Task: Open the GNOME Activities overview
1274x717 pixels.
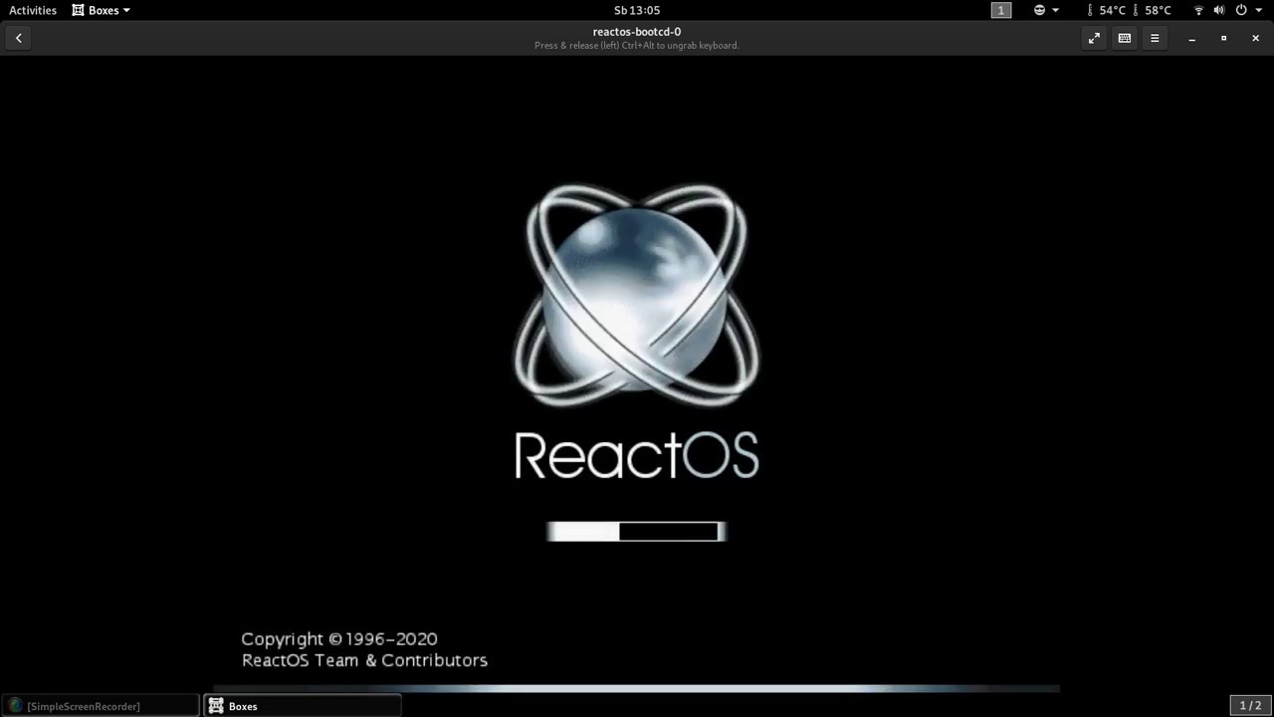Action: click(33, 10)
